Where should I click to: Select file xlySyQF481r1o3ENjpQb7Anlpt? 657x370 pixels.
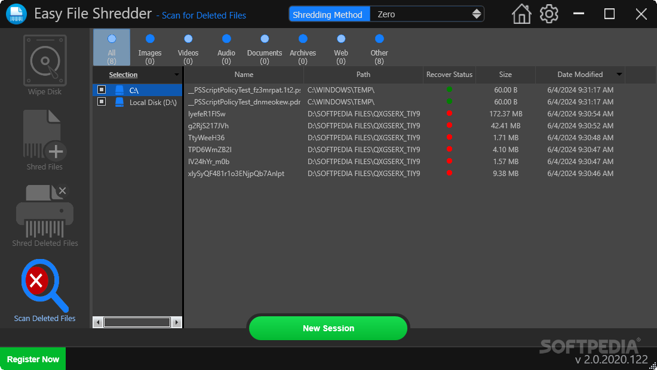coord(236,173)
